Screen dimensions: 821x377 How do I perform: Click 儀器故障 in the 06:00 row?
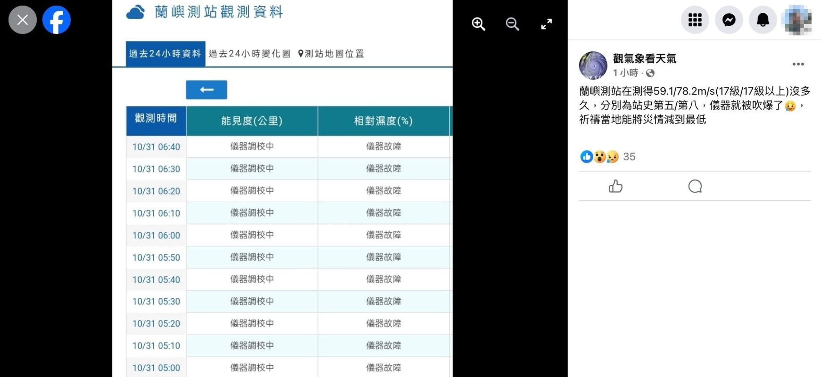(x=383, y=235)
